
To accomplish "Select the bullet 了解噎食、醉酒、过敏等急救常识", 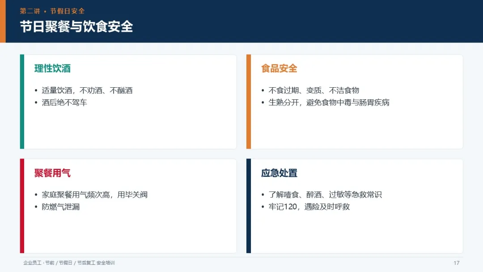I will tap(325, 195).
